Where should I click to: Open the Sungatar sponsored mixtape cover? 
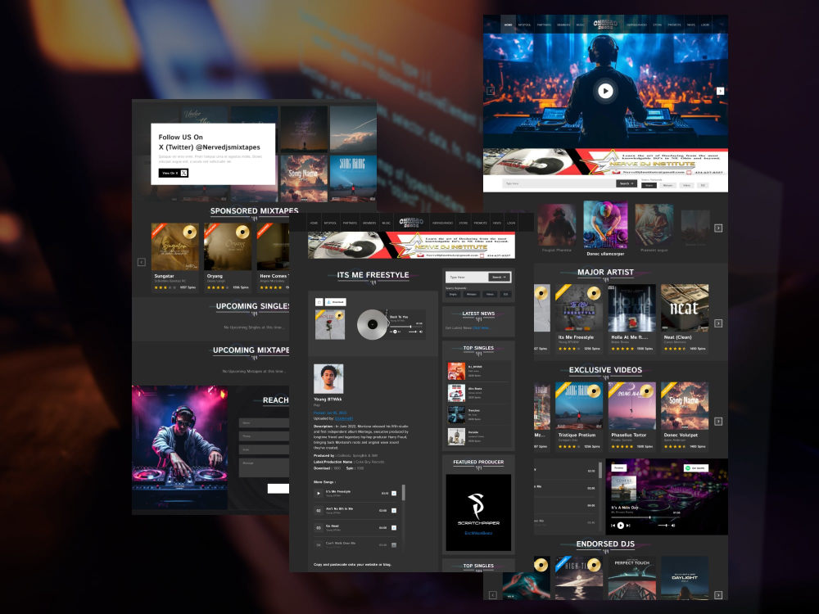pyautogui.click(x=175, y=246)
